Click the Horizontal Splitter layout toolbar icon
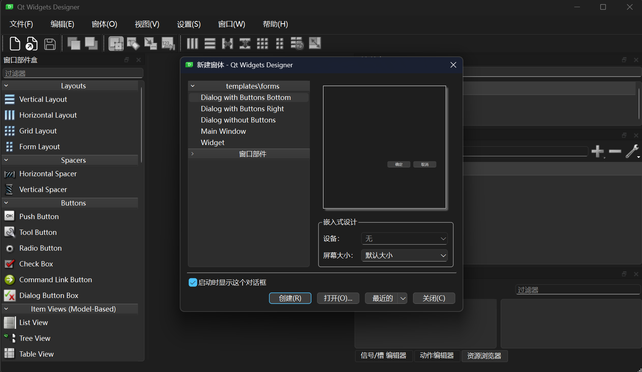The width and height of the screenshot is (642, 372). [228, 44]
